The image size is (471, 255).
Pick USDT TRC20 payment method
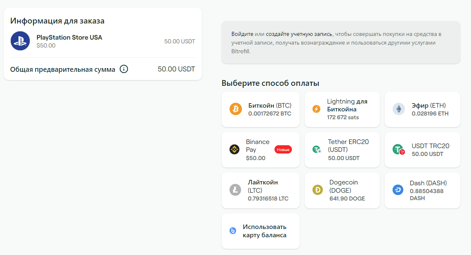[422, 150]
